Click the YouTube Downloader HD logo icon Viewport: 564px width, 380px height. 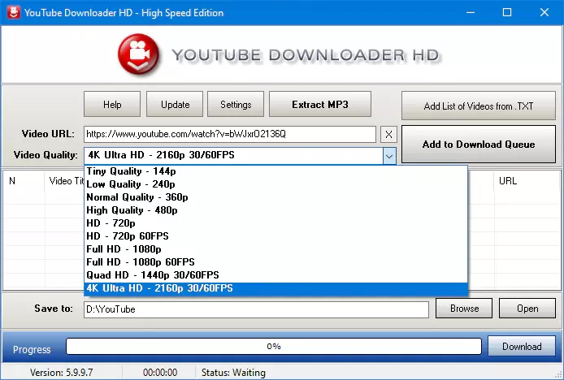click(139, 55)
